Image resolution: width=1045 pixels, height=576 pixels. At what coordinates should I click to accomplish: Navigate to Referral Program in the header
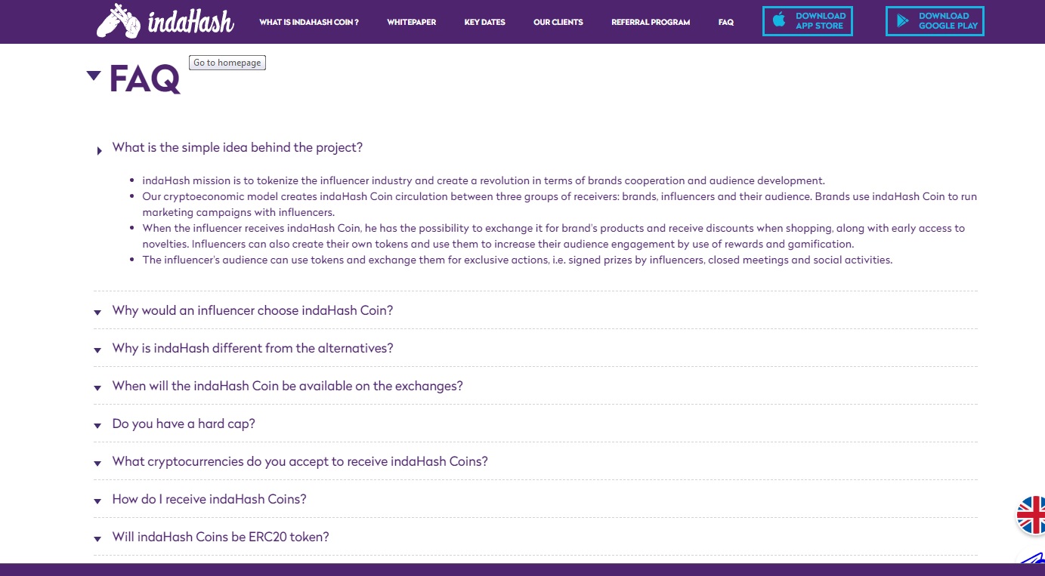point(651,23)
